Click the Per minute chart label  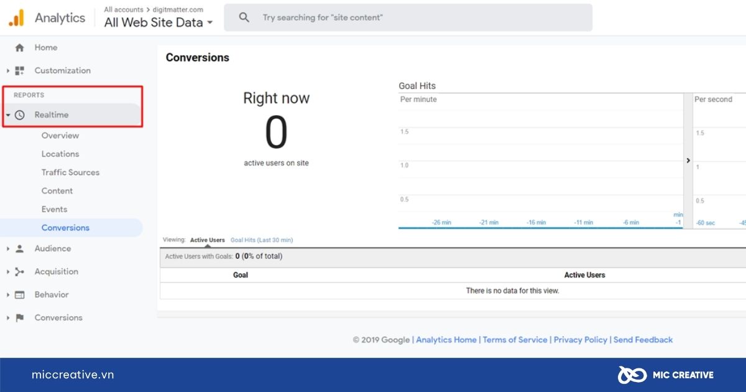pyautogui.click(x=418, y=100)
